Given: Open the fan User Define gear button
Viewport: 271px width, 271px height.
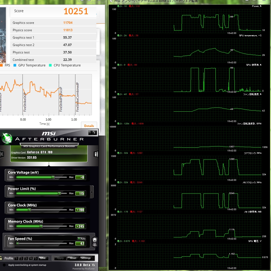Looking at the screenshot, I should pyautogui.click(x=94, y=242).
